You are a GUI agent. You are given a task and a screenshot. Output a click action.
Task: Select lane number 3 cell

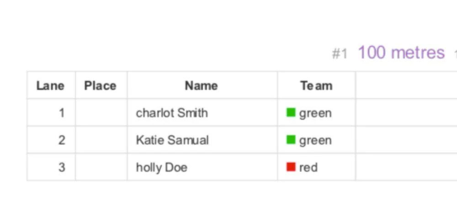[x=51, y=167]
